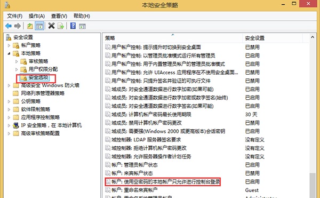This screenshot has width=320, height=198.
Task: Click the 网络列表管理器策略 folder icon
Action: (16, 93)
